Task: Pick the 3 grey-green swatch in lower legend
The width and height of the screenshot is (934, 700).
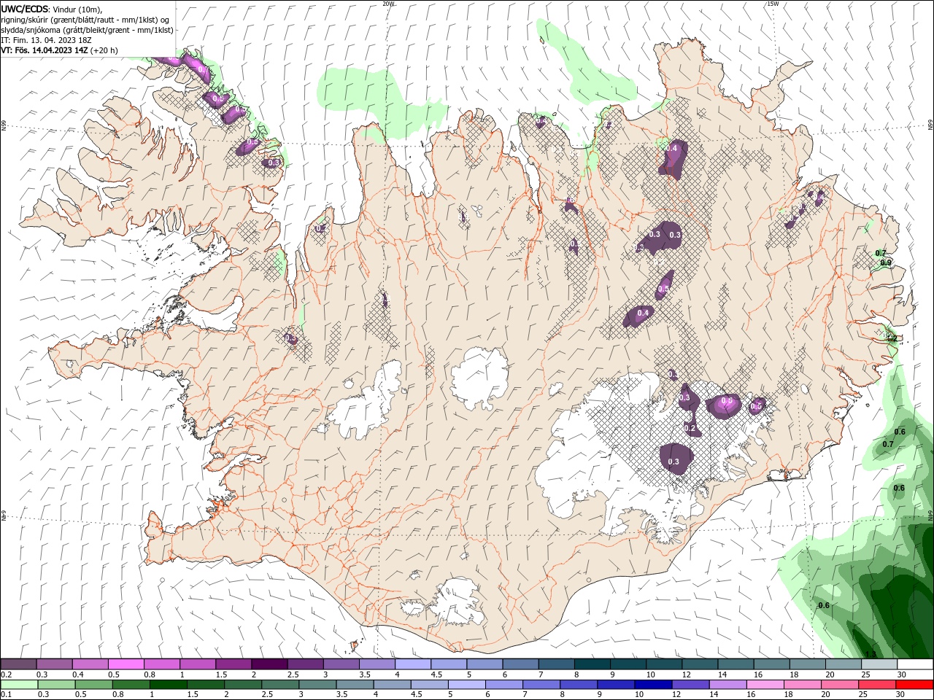Action: click(317, 685)
